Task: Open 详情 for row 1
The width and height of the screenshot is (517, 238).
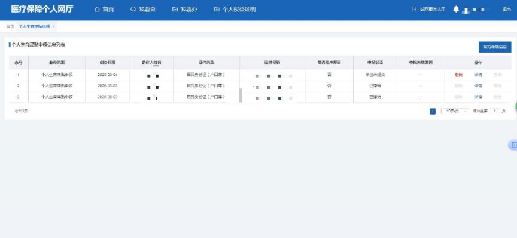Action: 478,75
